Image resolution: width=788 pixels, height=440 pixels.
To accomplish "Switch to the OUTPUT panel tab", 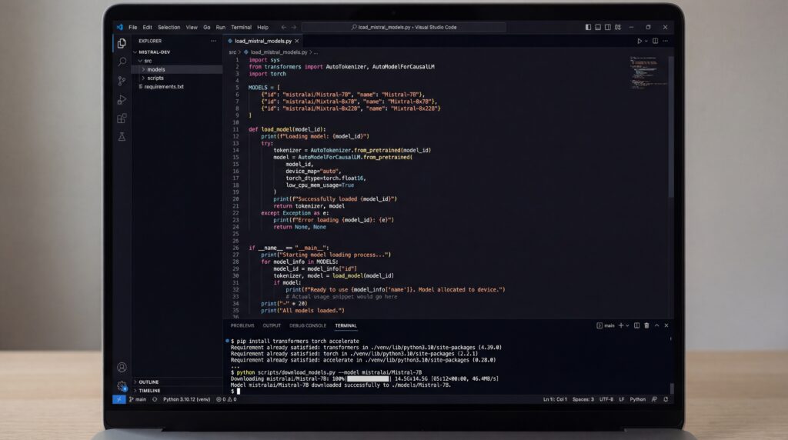I will 272,325.
